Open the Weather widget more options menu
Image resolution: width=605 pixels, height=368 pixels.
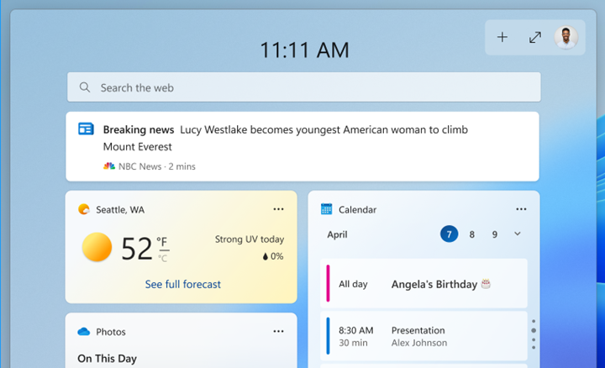[278, 209]
